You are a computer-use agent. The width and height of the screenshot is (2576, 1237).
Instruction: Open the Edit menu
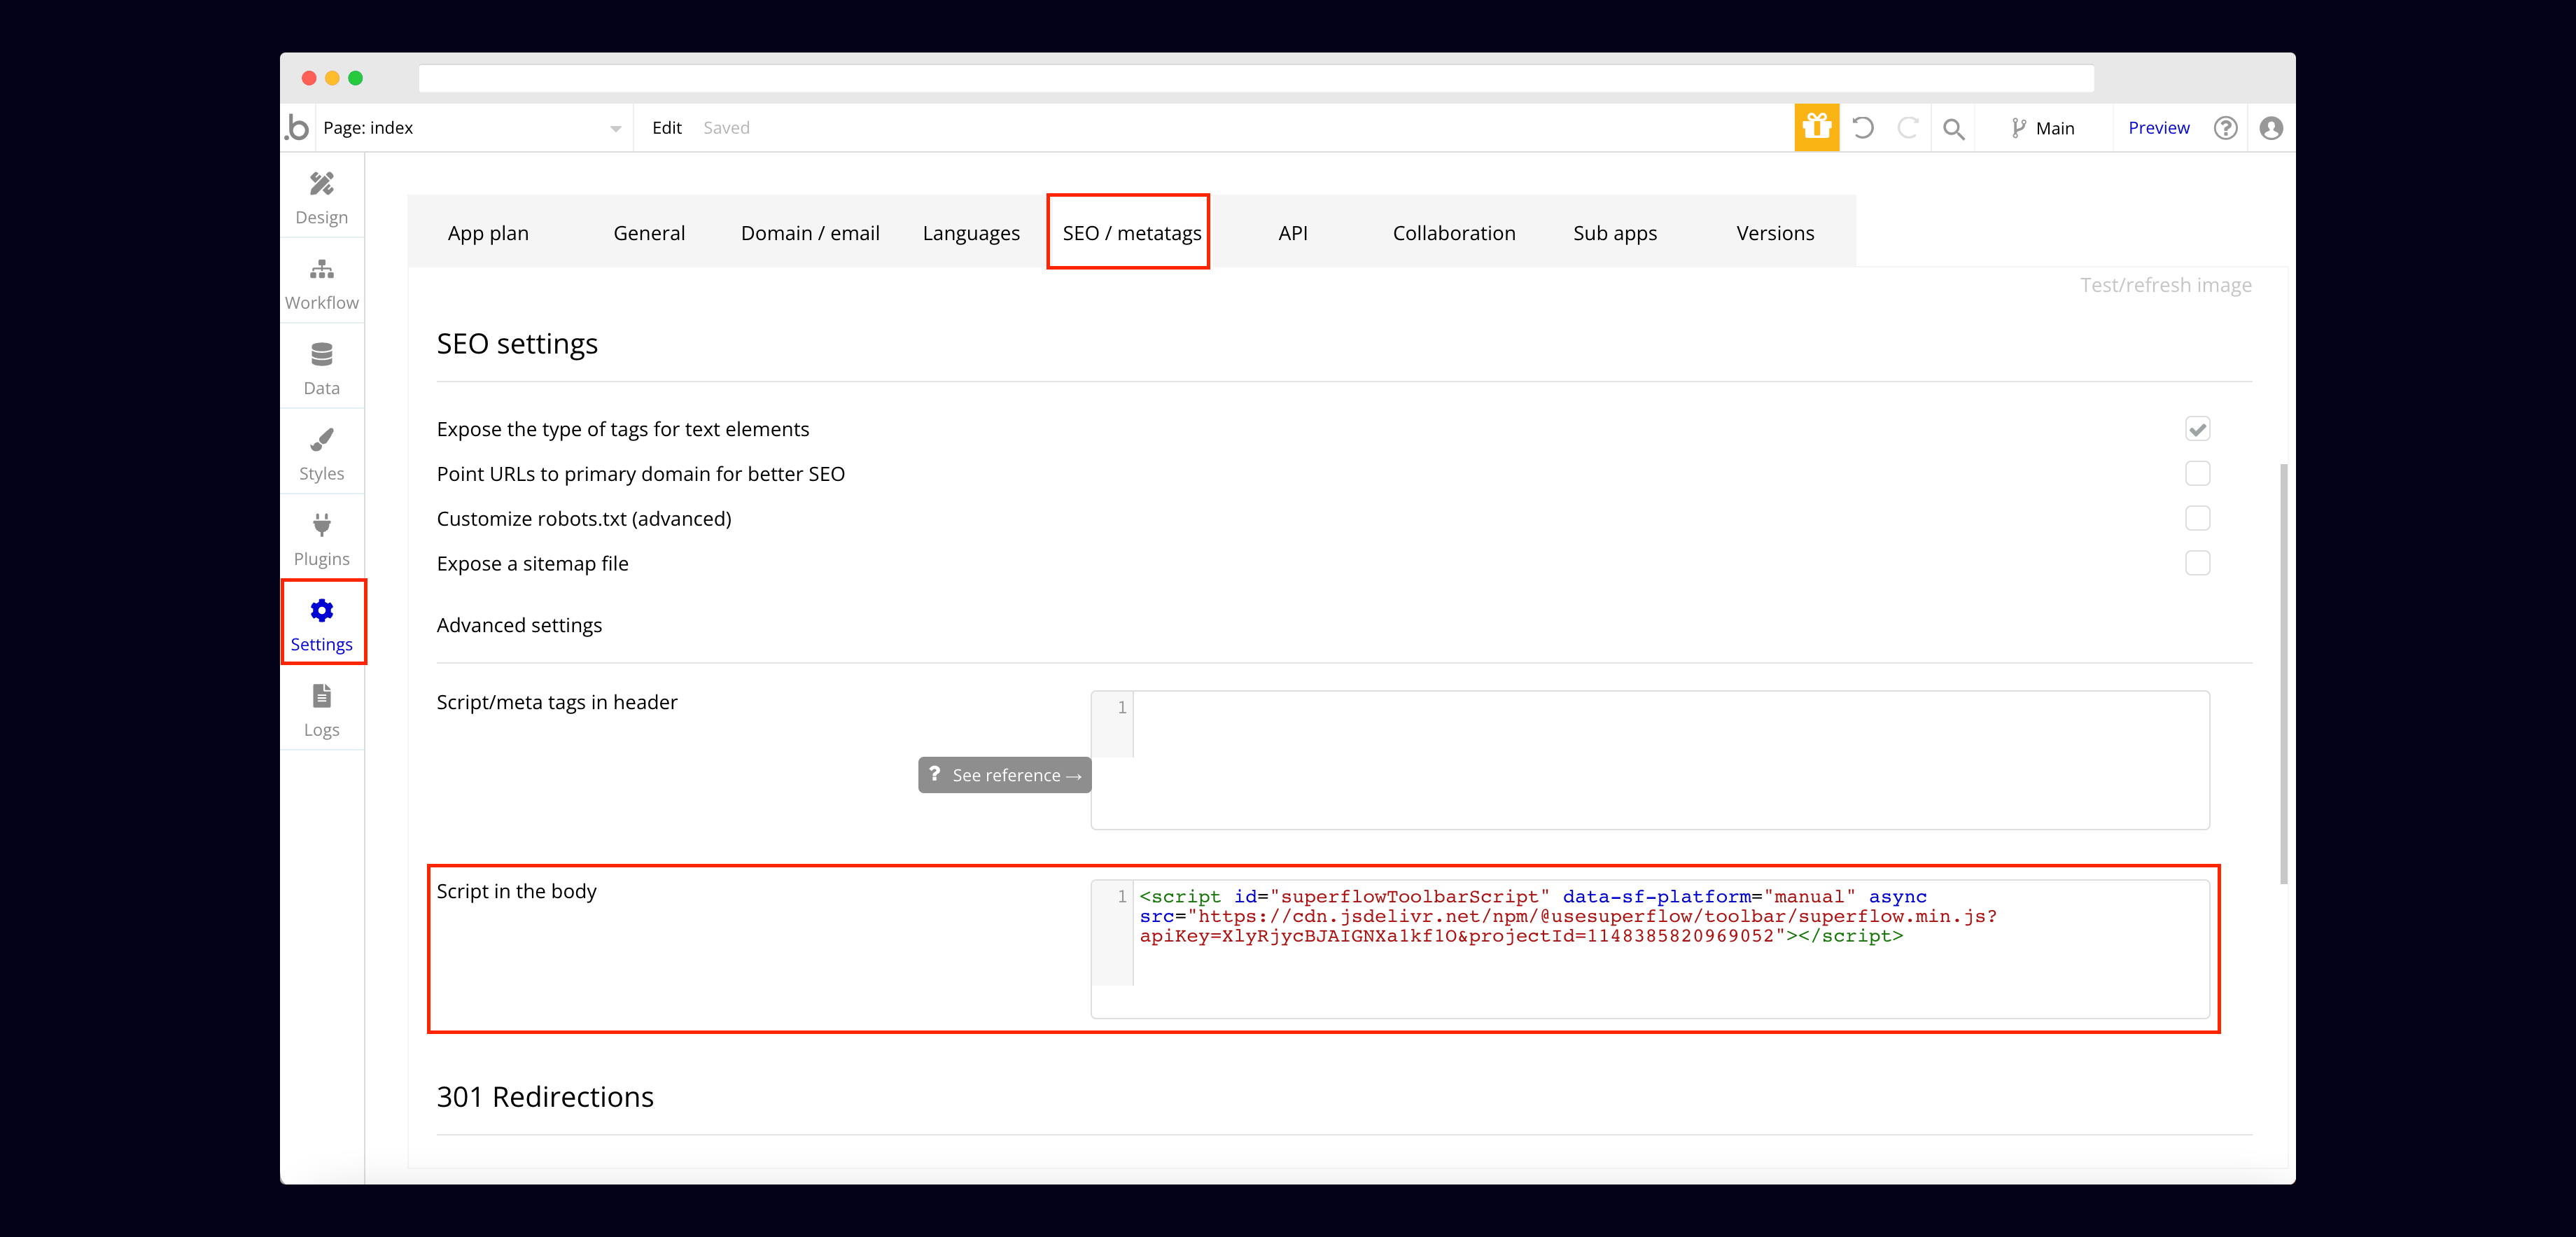[666, 128]
